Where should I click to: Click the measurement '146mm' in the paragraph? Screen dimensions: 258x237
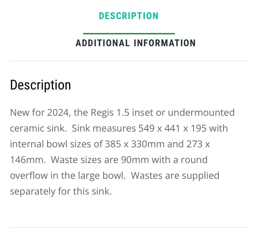click(x=28, y=160)
